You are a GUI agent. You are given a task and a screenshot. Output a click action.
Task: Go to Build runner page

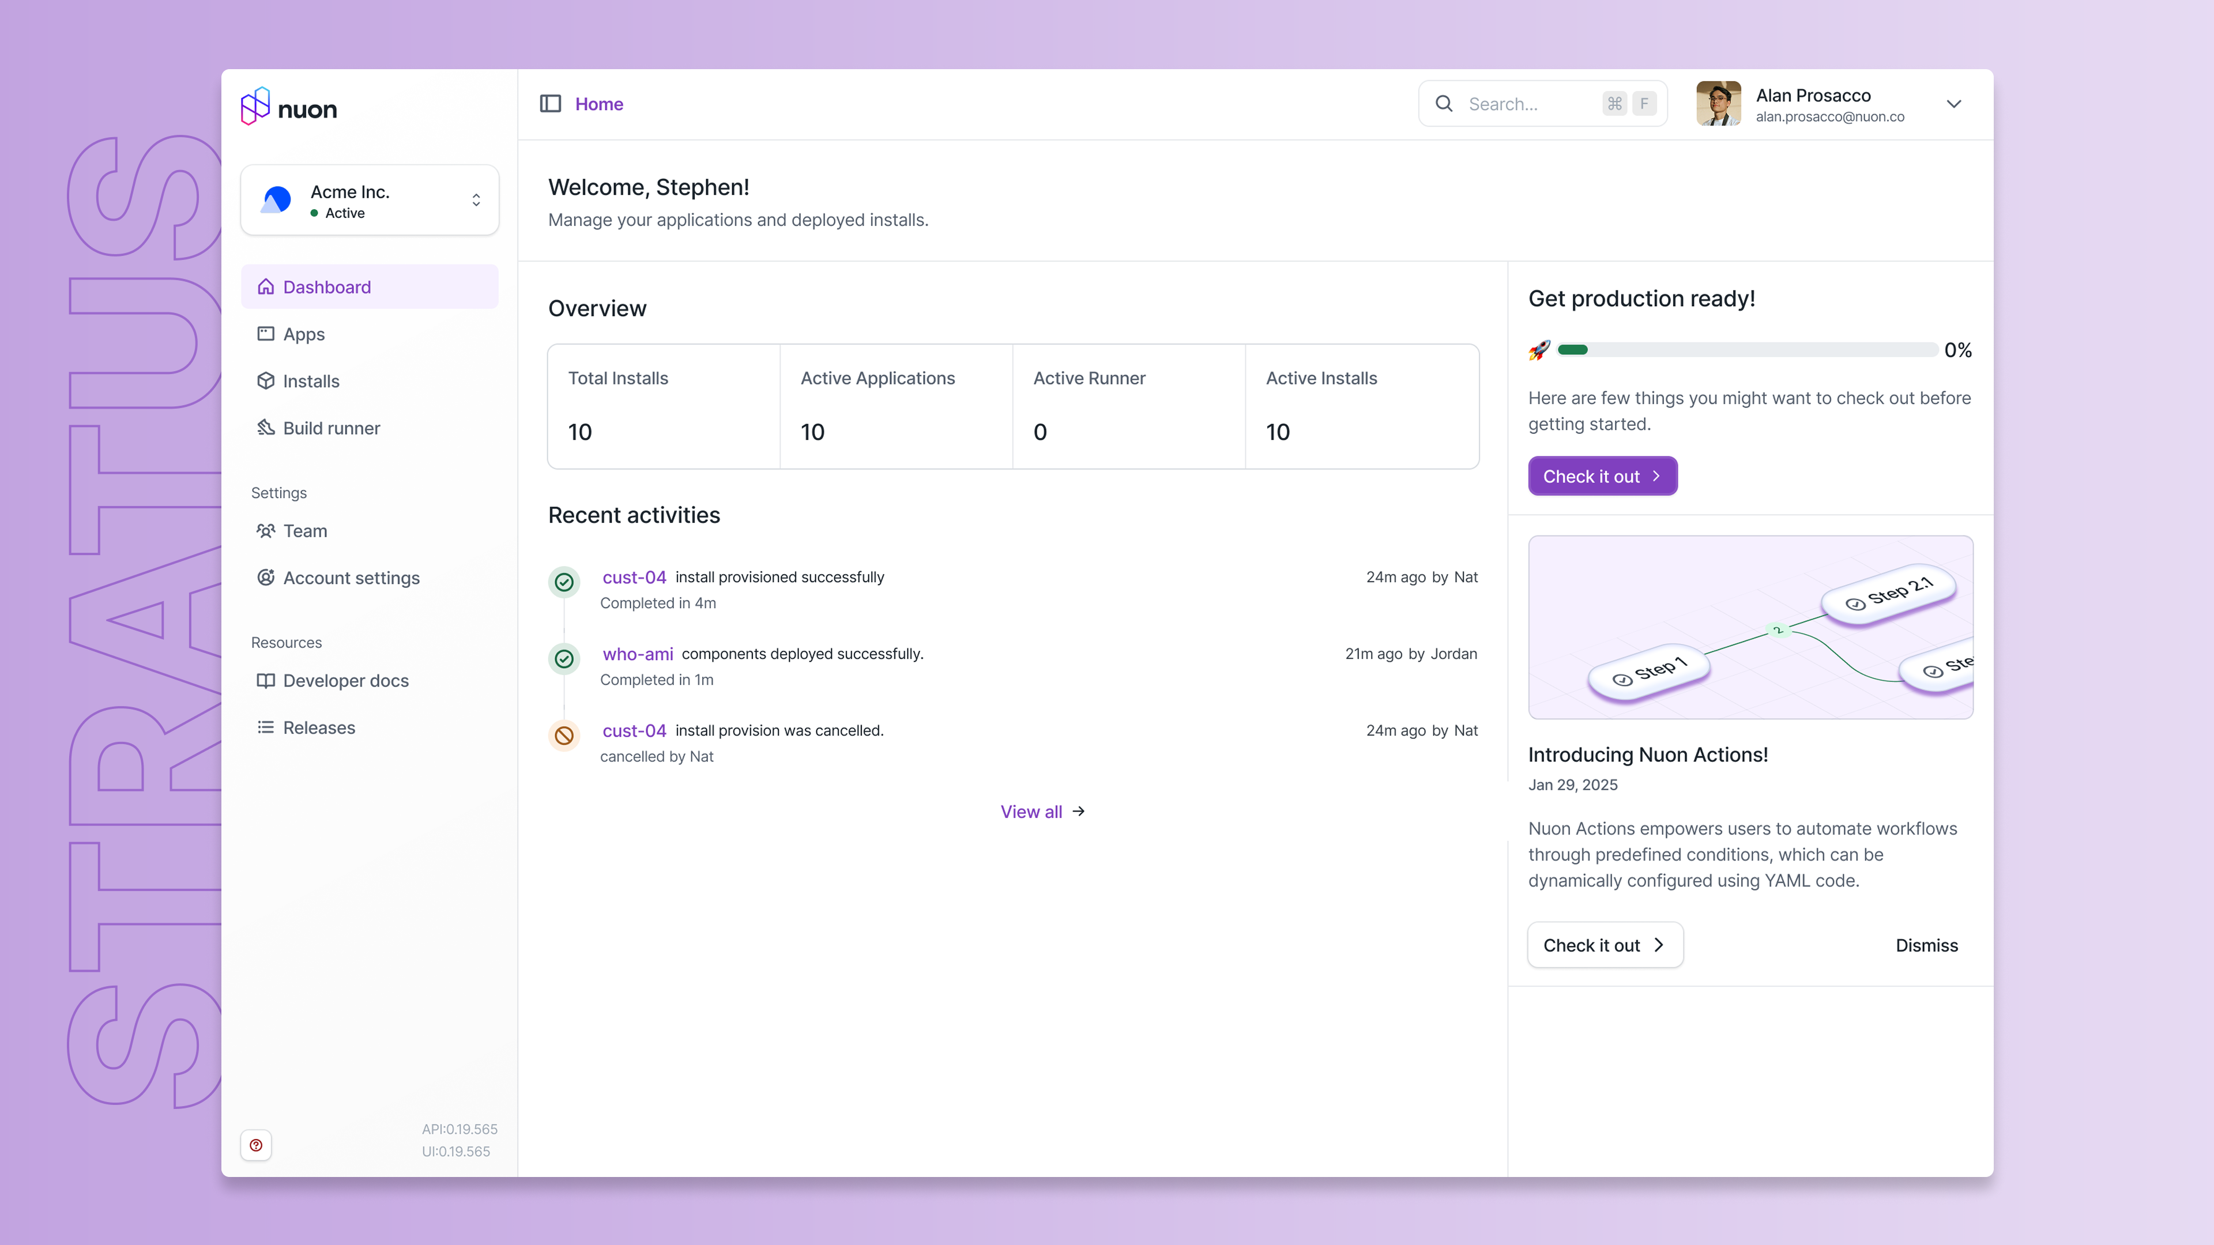click(x=331, y=428)
